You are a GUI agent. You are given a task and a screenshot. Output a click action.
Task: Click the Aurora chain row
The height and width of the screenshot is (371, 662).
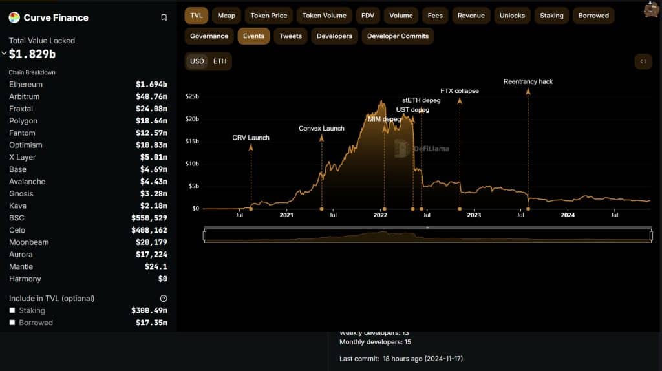[88, 255]
